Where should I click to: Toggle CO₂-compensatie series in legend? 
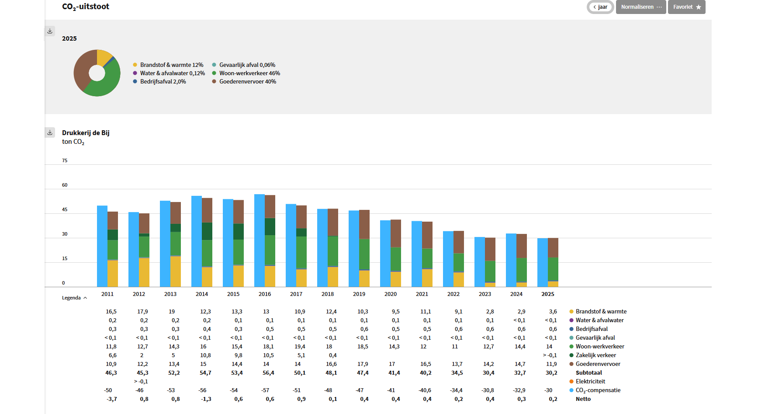tap(595, 390)
